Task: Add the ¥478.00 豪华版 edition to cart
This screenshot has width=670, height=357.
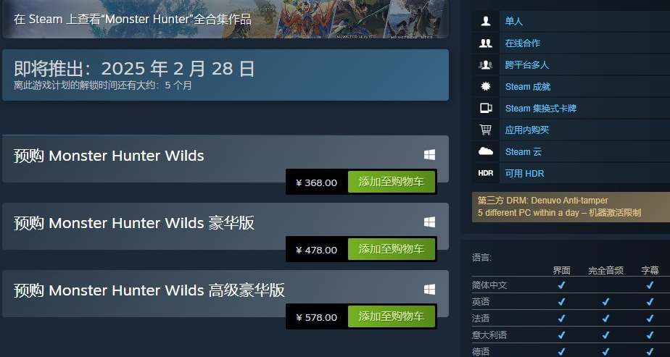Action: [x=392, y=250]
